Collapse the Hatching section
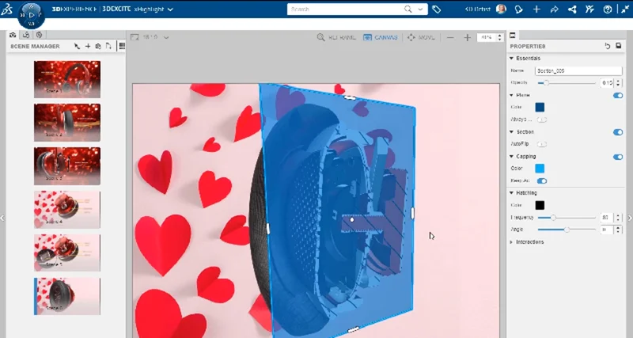This screenshot has width=633, height=338. point(512,192)
